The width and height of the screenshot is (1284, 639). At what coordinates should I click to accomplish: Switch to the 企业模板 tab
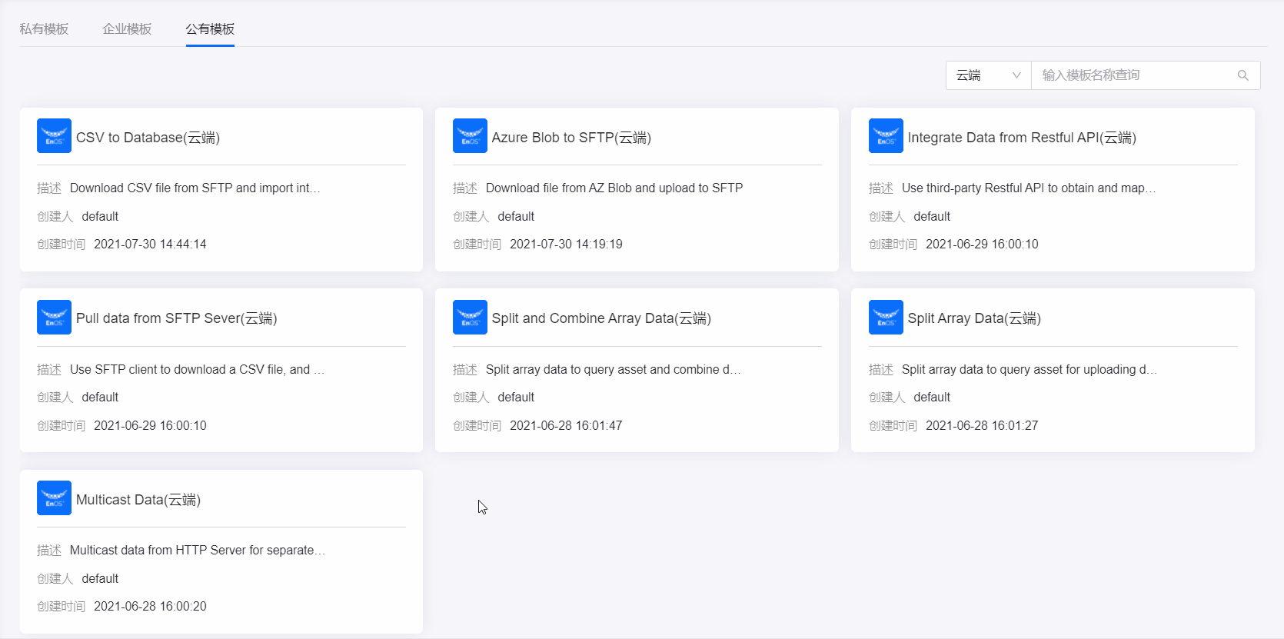[x=127, y=29]
